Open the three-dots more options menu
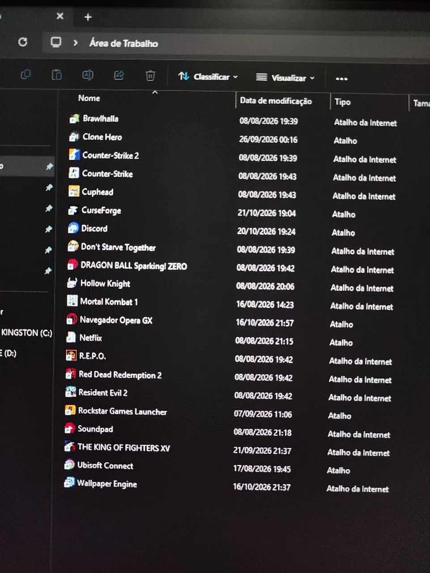 [342, 79]
